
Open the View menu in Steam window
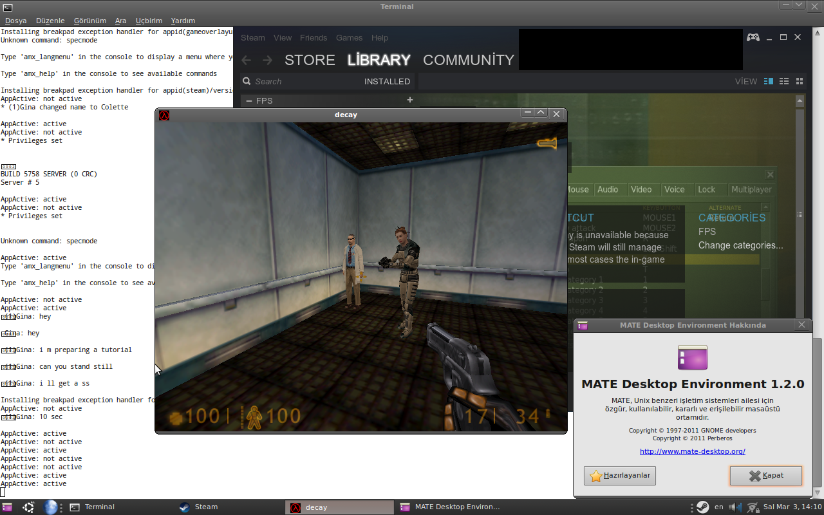pos(283,38)
